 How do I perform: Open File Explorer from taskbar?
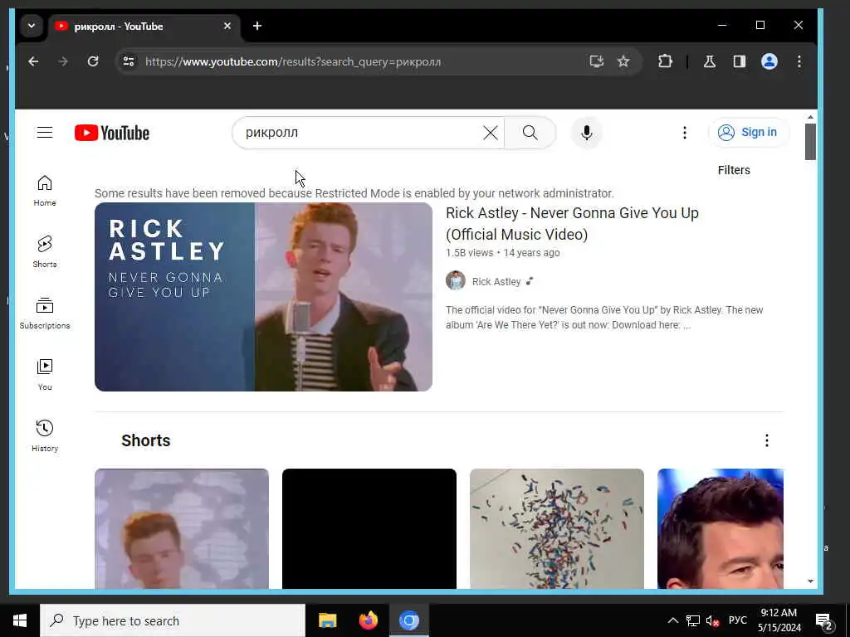pos(327,620)
